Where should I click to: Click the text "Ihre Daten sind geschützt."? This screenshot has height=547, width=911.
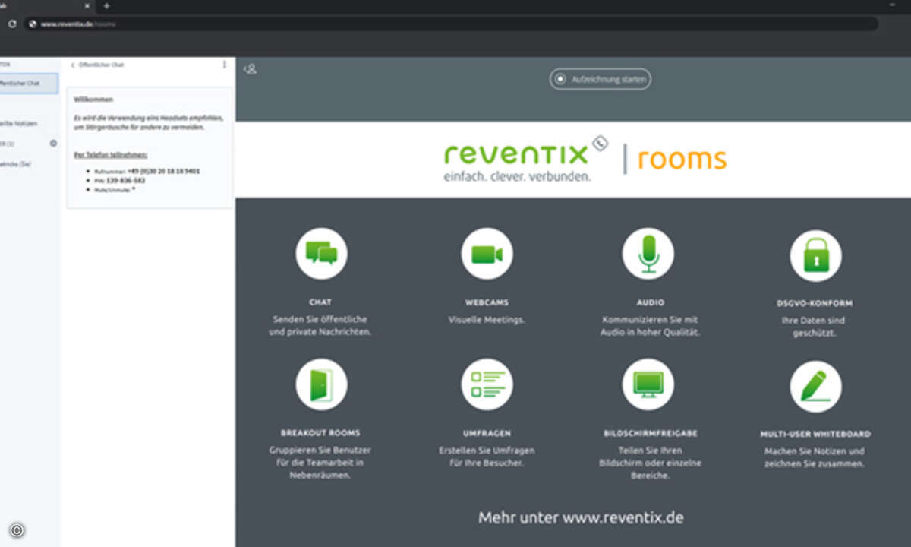[x=813, y=327]
